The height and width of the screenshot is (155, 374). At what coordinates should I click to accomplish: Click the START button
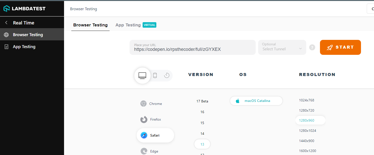tap(340, 47)
